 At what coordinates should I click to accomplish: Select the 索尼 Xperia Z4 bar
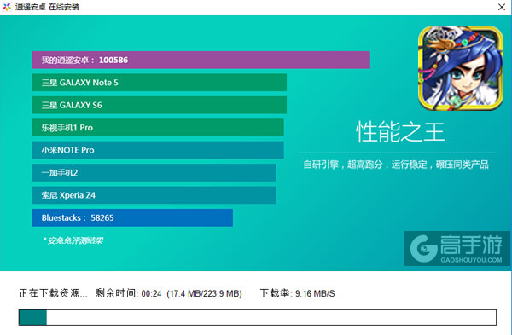(x=154, y=195)
